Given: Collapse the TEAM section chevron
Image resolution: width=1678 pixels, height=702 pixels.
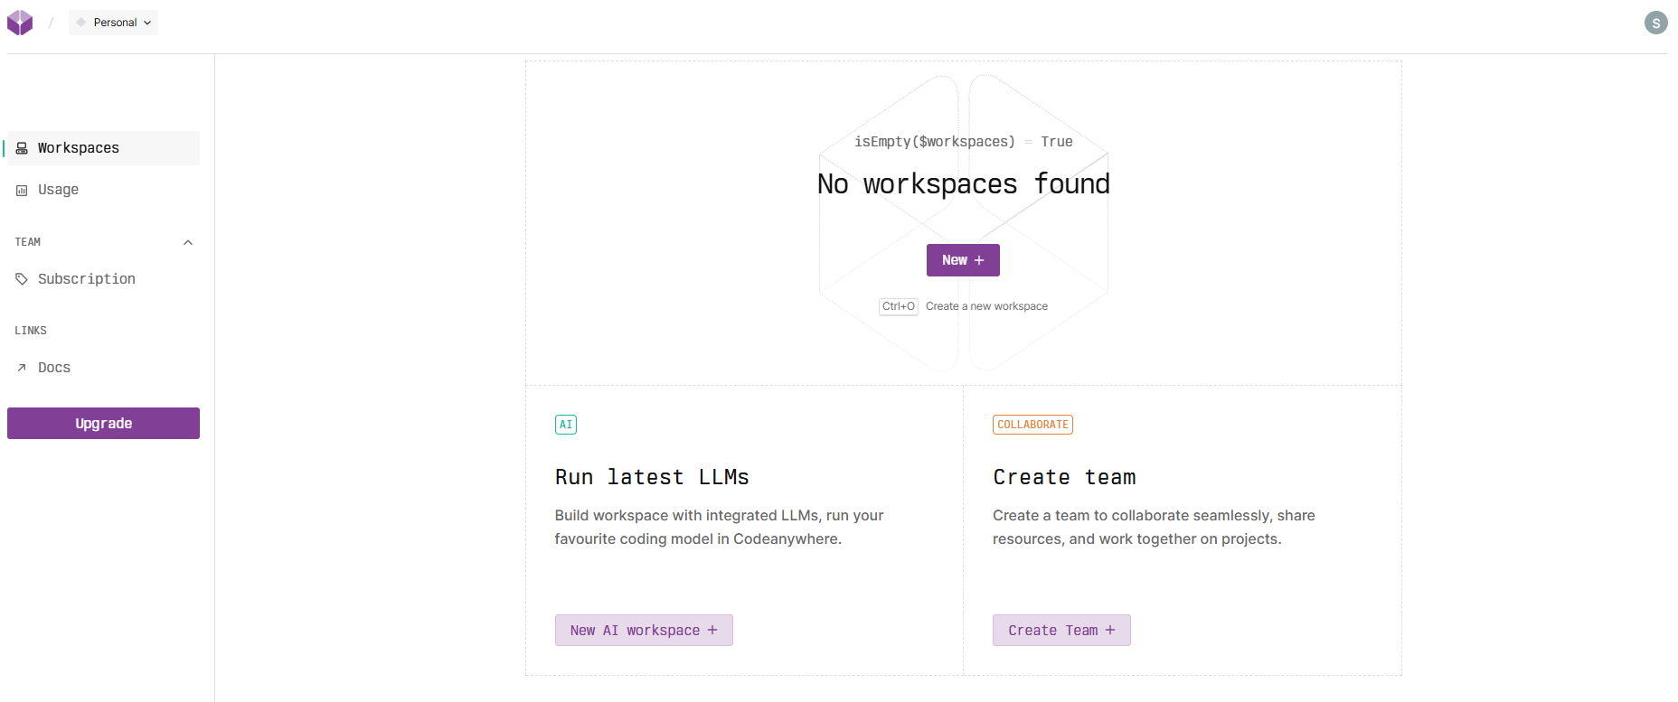Looking at the screenshot, I should pos(188,242).
